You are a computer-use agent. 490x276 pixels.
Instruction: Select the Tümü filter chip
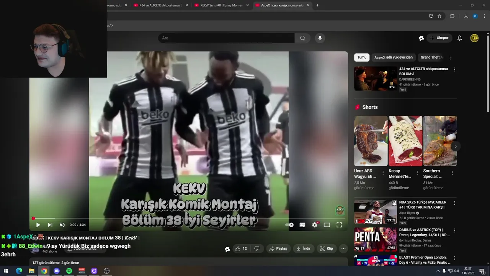(362, 58)
